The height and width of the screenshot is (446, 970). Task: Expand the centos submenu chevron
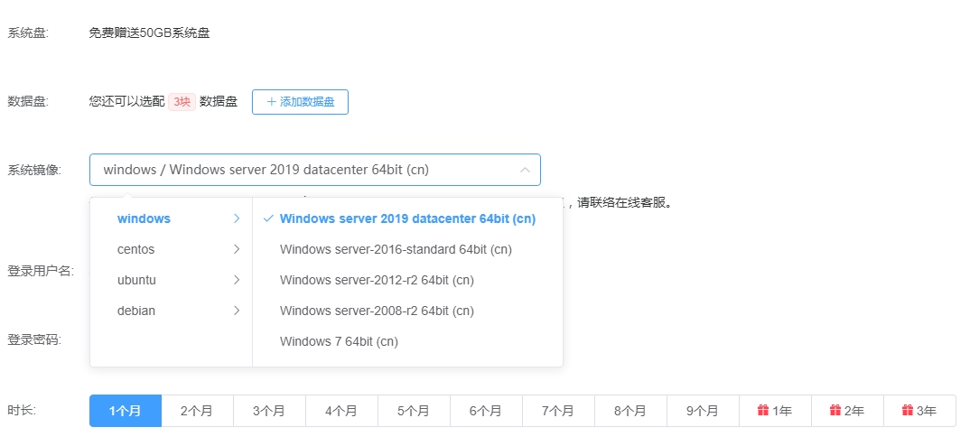click(237, 249)
